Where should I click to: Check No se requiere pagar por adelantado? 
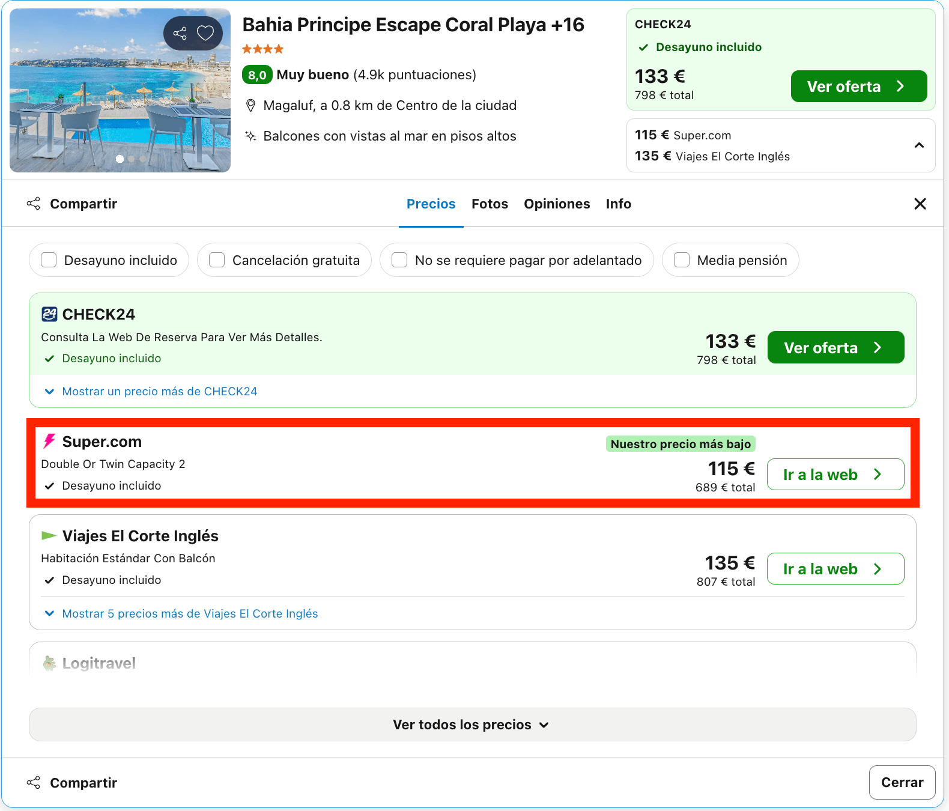tap(399, 260)
